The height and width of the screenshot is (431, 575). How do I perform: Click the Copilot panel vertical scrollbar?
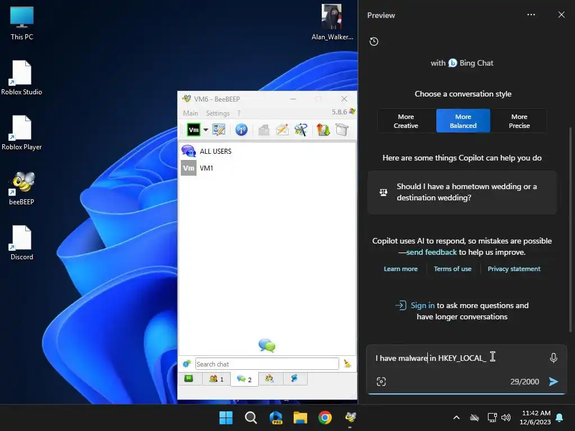tap(570, 229)
